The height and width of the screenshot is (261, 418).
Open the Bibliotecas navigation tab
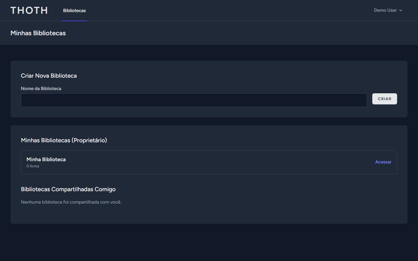(x=74, y=10)
